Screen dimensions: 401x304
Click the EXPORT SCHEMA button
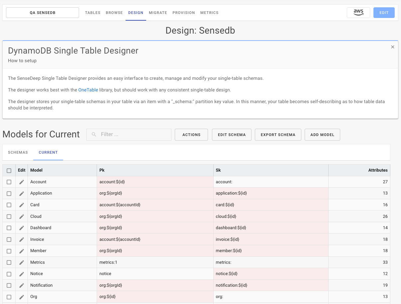(278, 134)
